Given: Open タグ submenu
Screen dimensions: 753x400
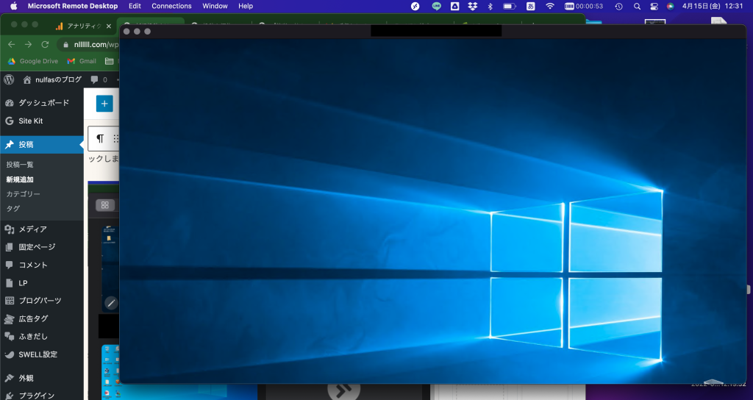Looking at the screenshot, I should tap(13, 208).
